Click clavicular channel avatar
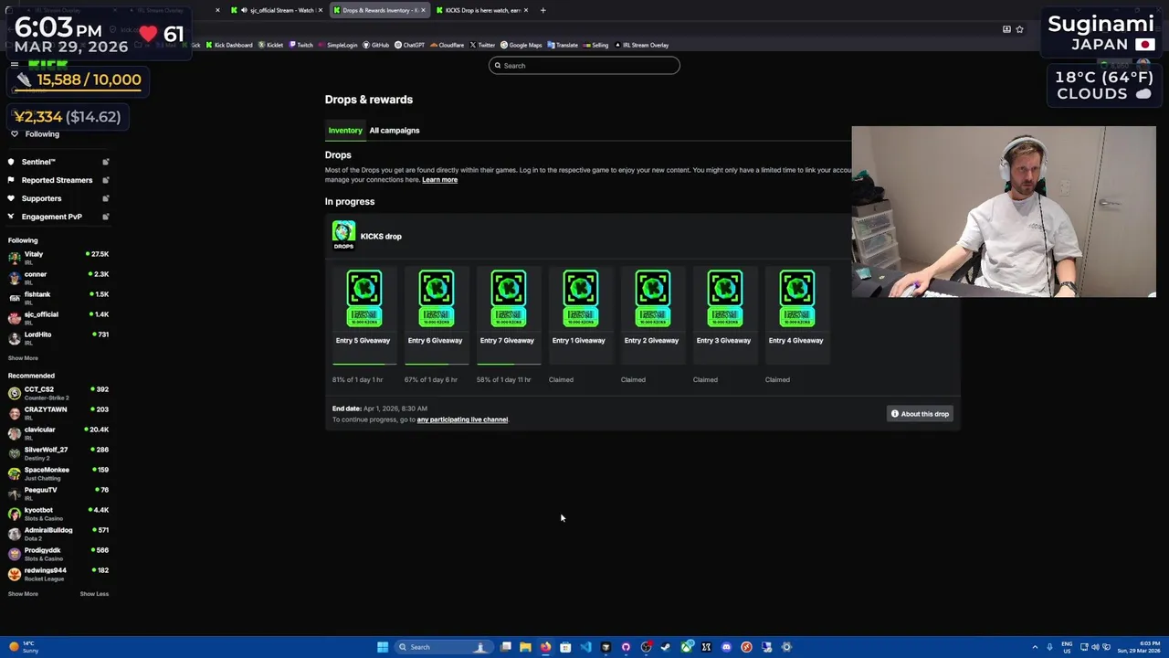 pos(15,433)
